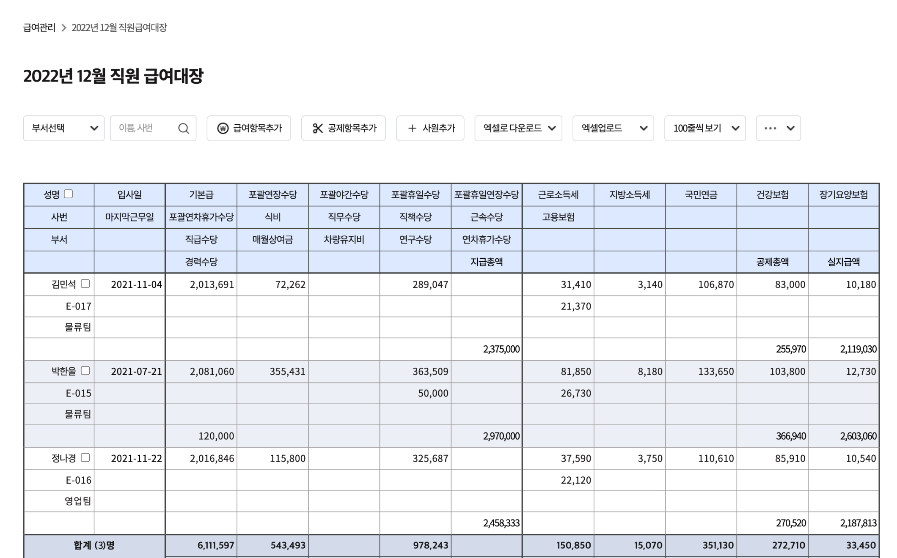Click the 실지급액 column header
897x558 pixels.
tap(843, 262)
